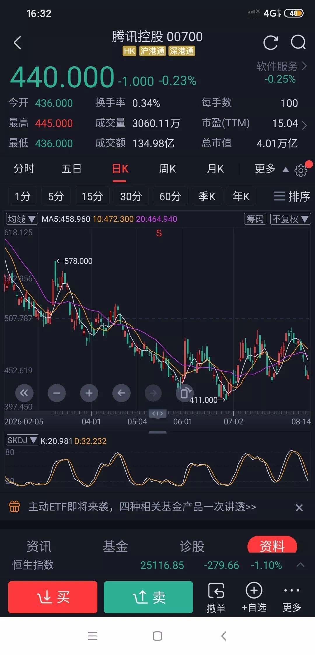315x655 pixels.
Task: Tap the green 卖 sell button
Action: click(148, 597)
